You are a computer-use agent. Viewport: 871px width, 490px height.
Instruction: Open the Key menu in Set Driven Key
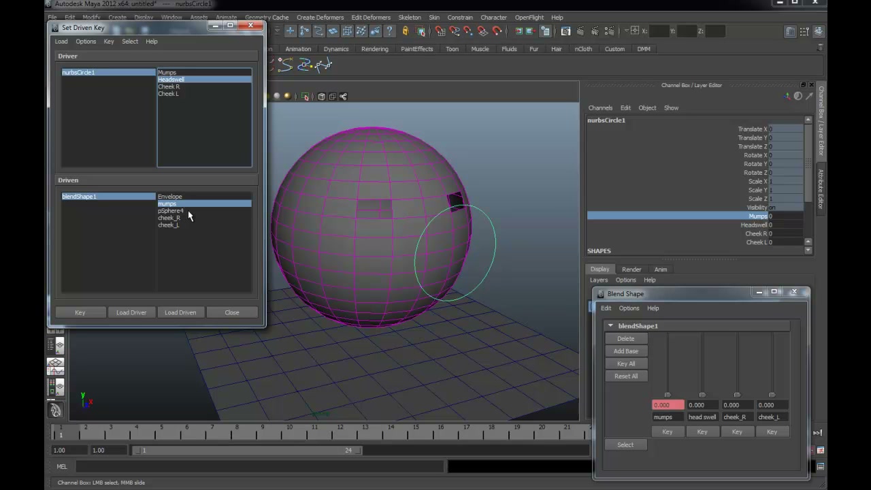[x=109, y=42]
